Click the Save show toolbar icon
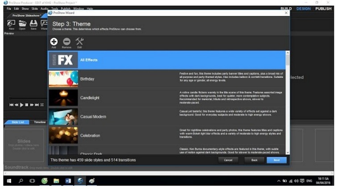337x189 pixels. click(x=33, y=25)
